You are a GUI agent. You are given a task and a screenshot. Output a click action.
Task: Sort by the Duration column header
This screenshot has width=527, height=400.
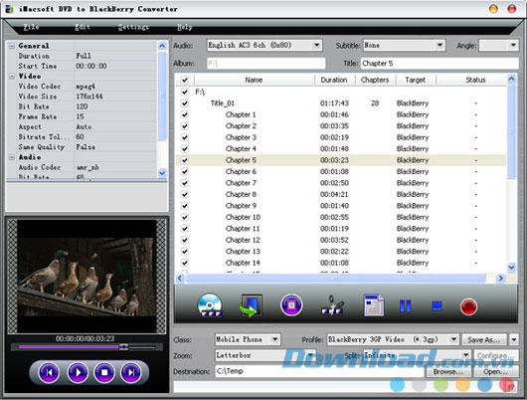[334, 80]
